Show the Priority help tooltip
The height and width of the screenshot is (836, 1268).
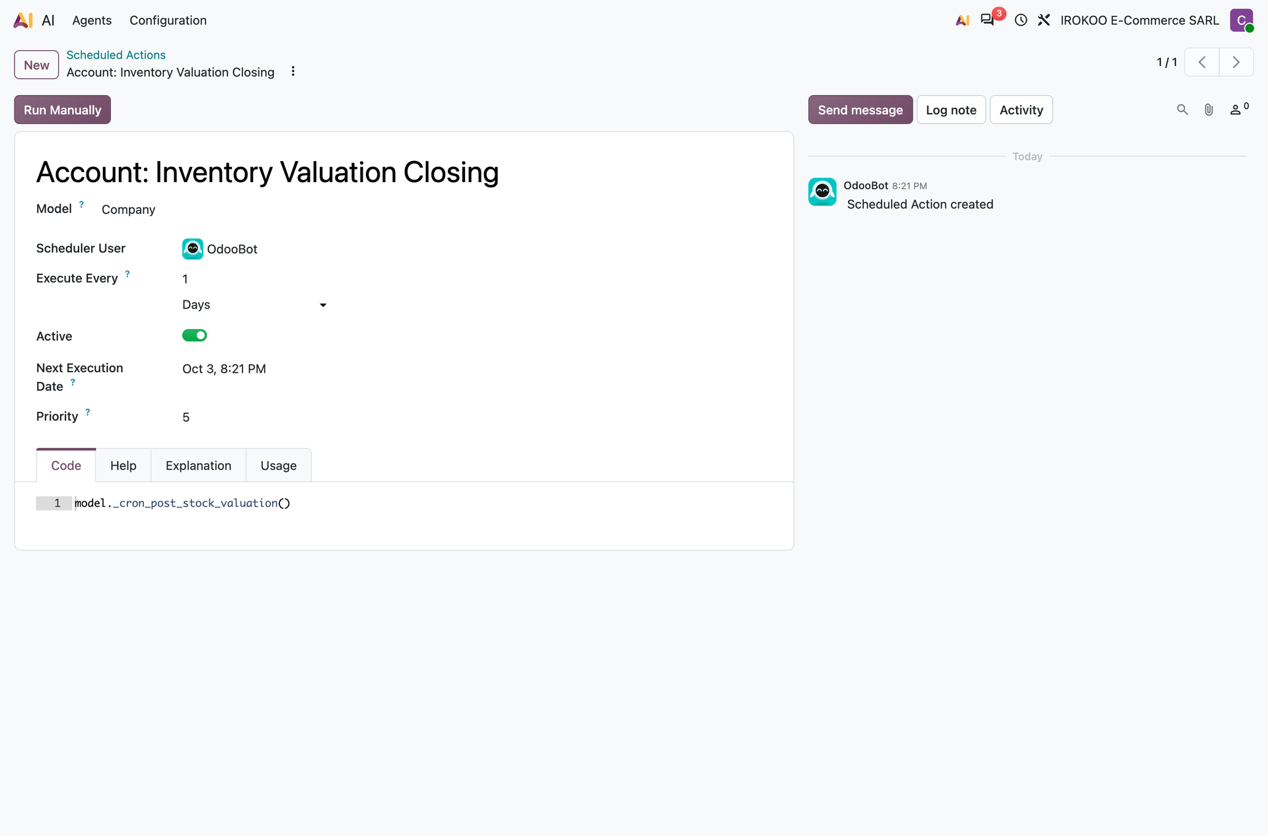[87, 412]
